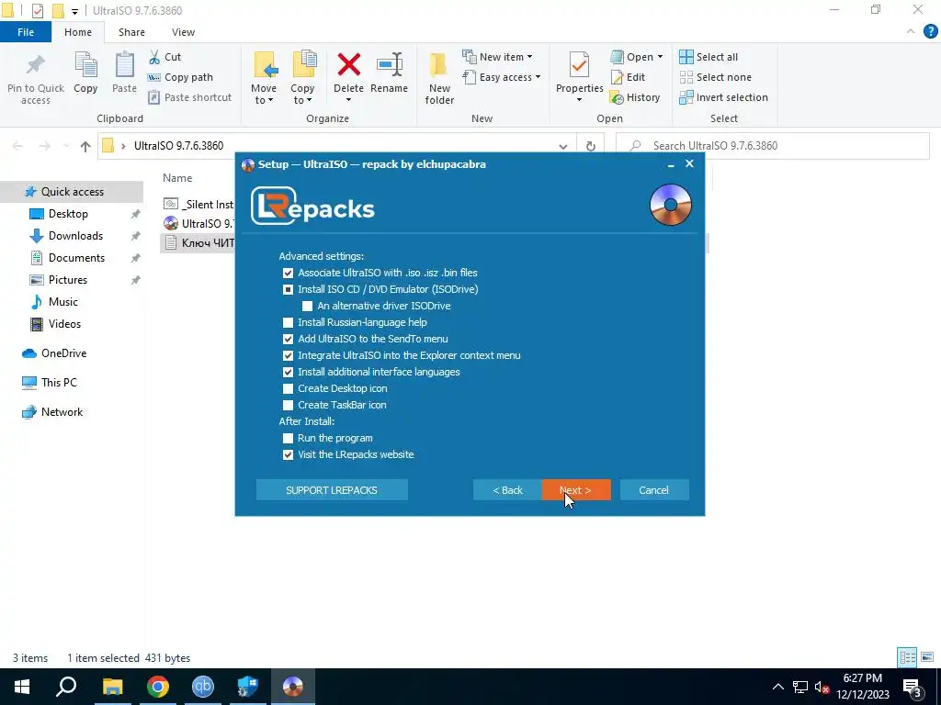Open the Windows Start menu
Screen dimensions: 941x705
tap(22, 687)
